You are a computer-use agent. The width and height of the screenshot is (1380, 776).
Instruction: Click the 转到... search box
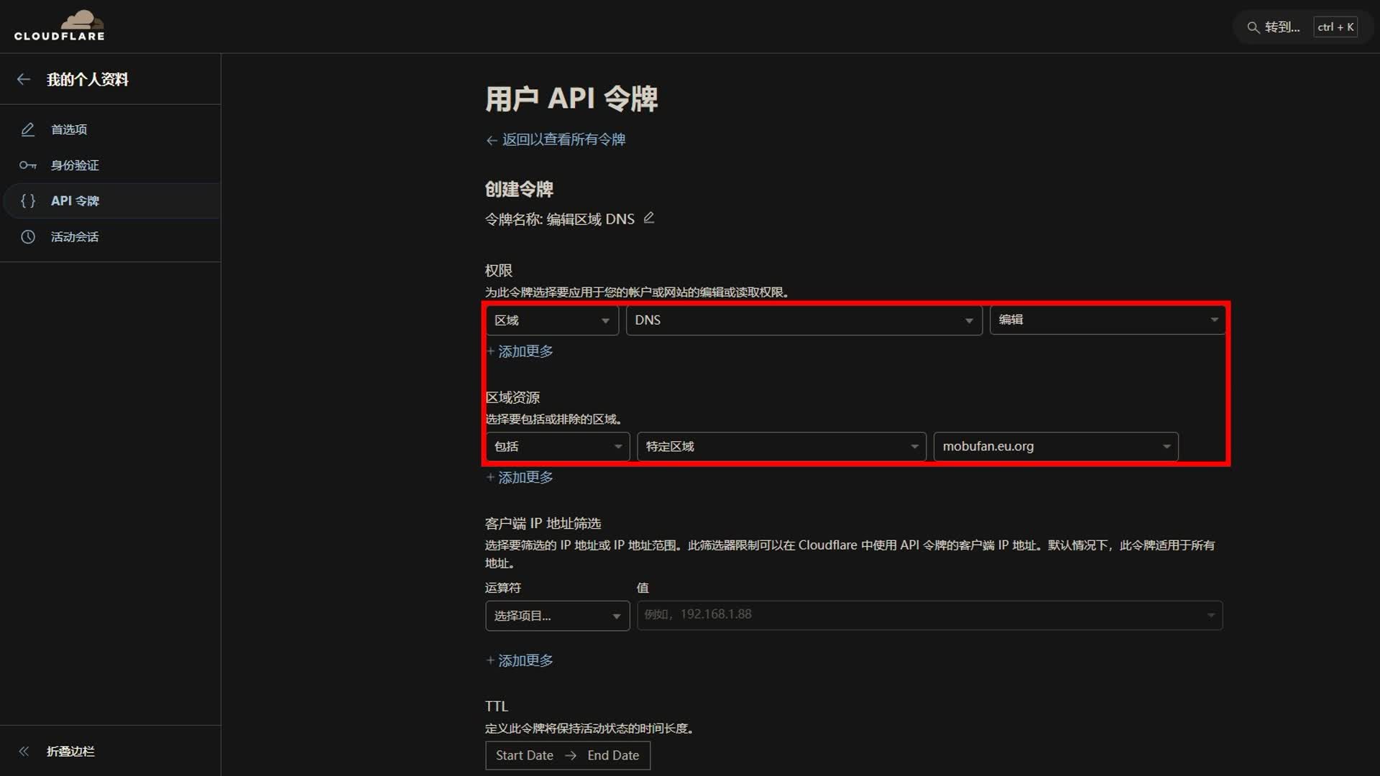coord(1302,27)
